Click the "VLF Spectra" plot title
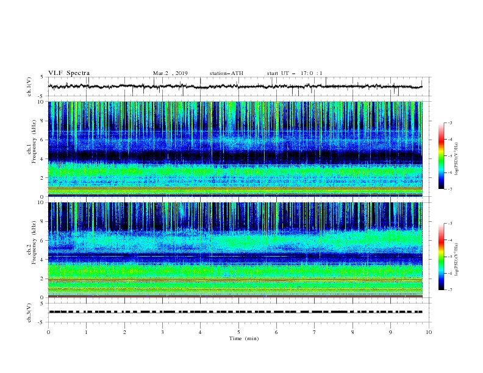Image resolution: width=483 pixels, height=373 pixels. 69,73
